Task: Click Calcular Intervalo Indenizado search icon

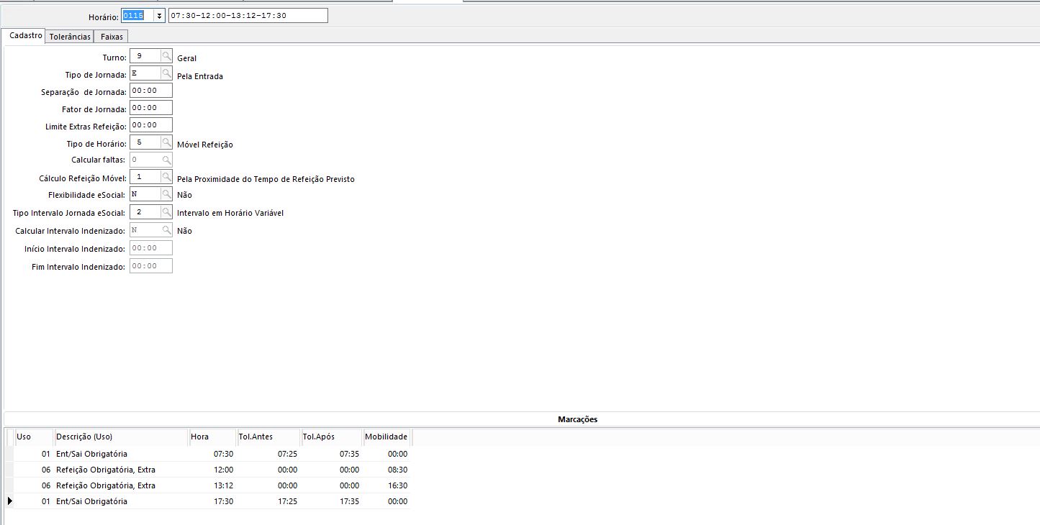Action: coord(166,230)
